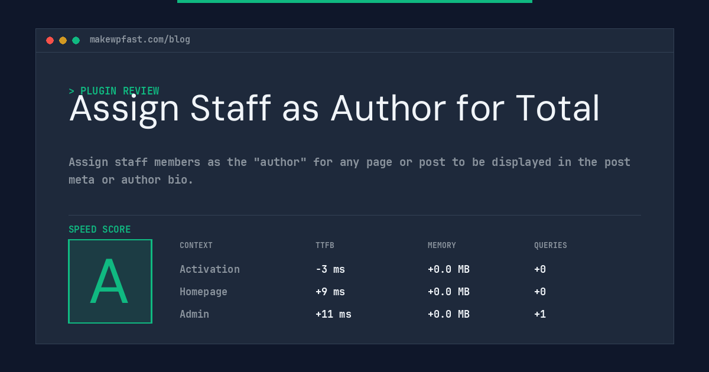The width and height of the screenshot is (709, 372).
Task: Click the makewpfast.com/blog address text
Action: pos(140,40)
